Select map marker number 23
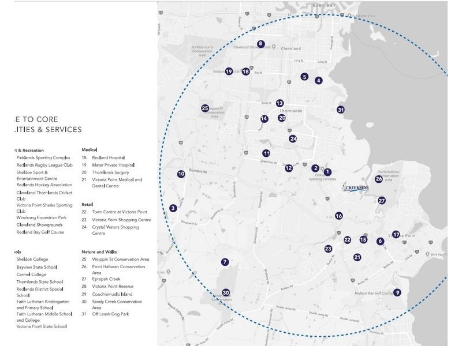This screenshot has height=346, width=462. pyautogui.click(x=328, y=249)
